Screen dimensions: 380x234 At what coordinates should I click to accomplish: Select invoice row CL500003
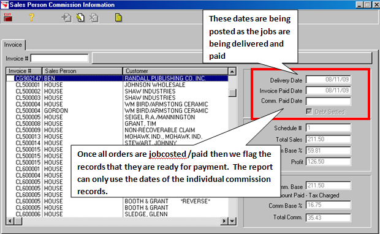click(117, 97)
